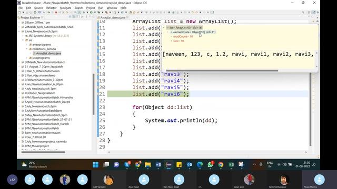Open the Run menu

(x=101, y=8)
